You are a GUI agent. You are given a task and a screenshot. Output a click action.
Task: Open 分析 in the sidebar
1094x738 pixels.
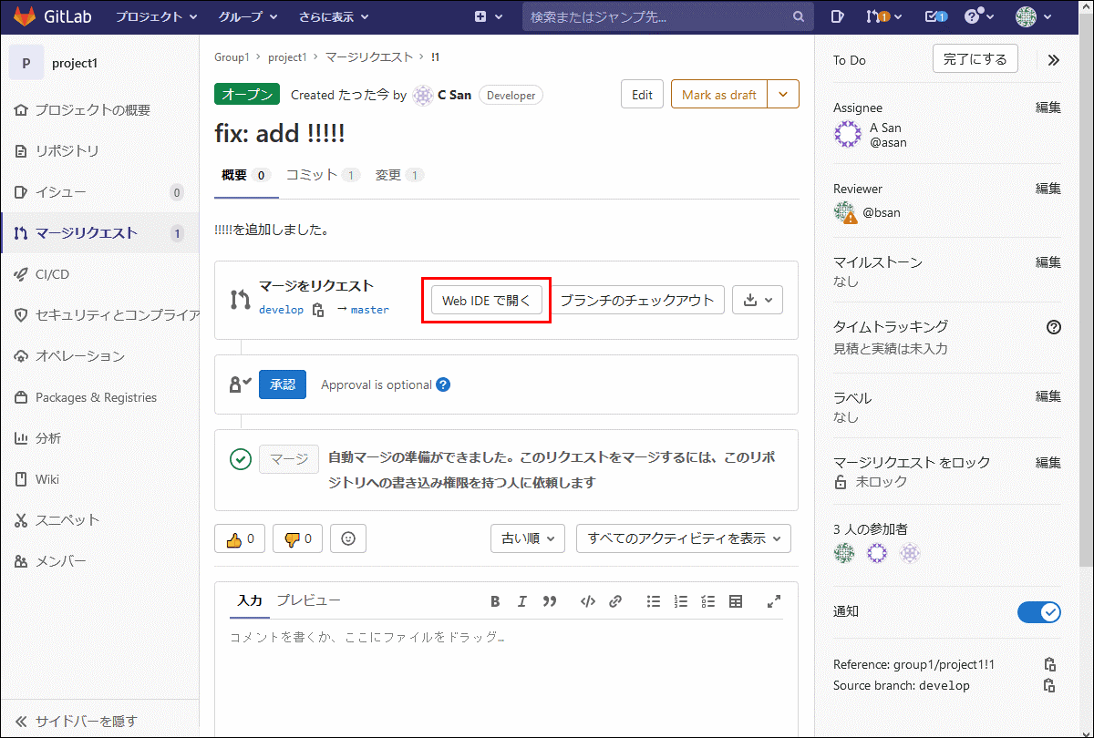99,438
